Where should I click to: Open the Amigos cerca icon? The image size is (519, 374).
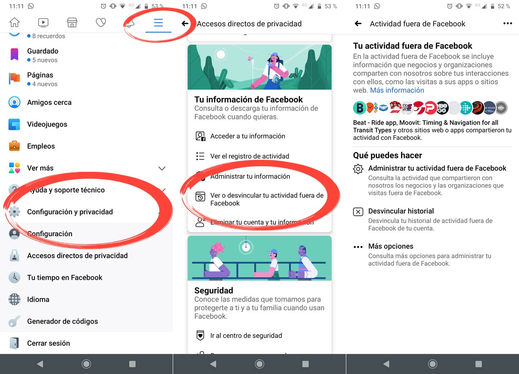pos(14,102)
